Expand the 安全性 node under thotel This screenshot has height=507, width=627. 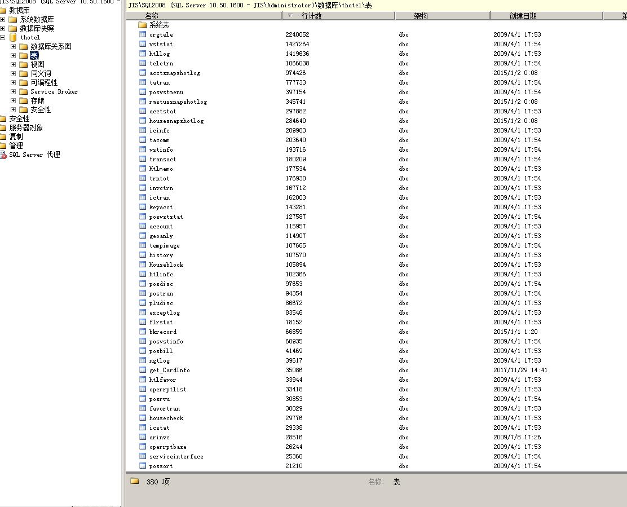(13, 109)
